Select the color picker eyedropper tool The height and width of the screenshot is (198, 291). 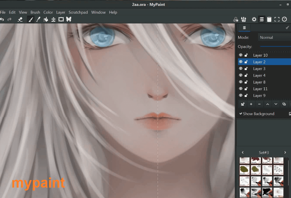pyautogui.click(x=38, y=19)
